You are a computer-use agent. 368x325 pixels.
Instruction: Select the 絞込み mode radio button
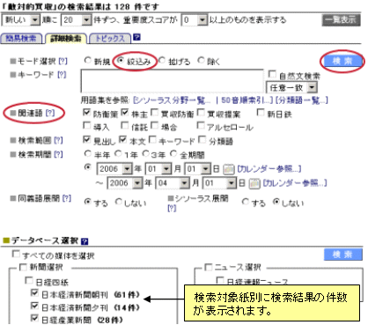121,60
